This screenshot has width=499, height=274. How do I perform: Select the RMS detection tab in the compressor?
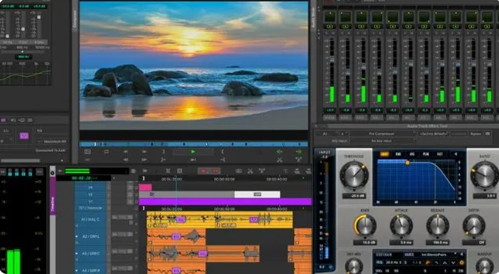pos(399,154)
